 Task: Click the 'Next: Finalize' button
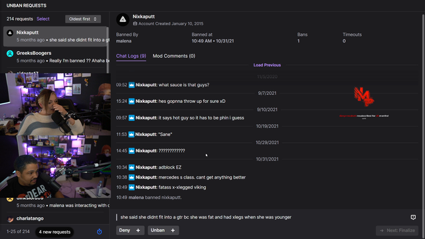(x=397, y=230)
